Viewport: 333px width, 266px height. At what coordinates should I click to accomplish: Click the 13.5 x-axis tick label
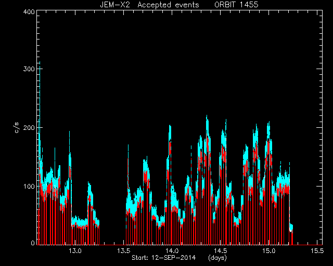tap(124, 251)
